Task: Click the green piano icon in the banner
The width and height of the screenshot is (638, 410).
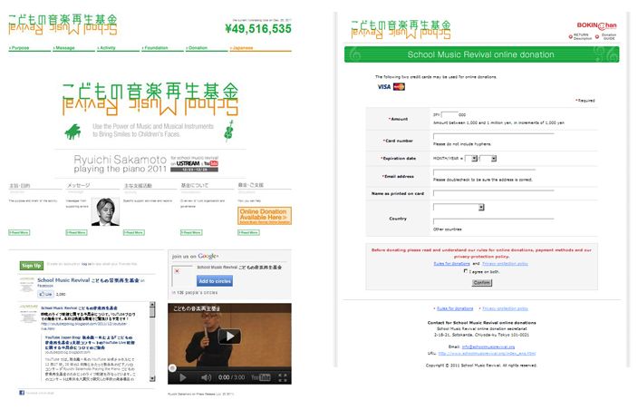Action: [72, 132]
